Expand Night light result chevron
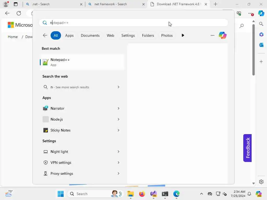This screenshot has width=267, height=200. pos(119,152)
